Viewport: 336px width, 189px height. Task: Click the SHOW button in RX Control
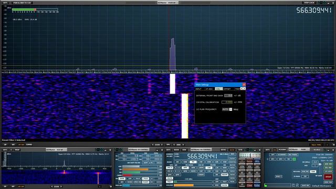(x=176, y=150)
